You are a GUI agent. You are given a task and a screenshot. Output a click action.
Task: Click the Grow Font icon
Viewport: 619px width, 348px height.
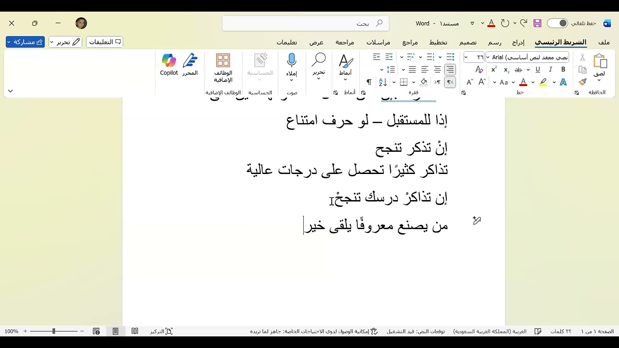482,82
